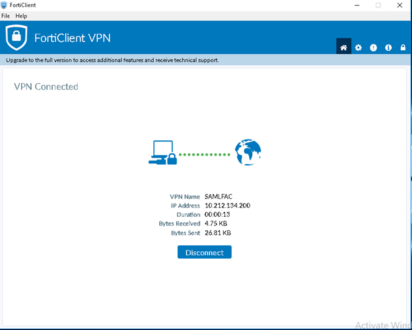Click the FortiClient title bar app icon

pyautogui.click(x=4, y=5)
